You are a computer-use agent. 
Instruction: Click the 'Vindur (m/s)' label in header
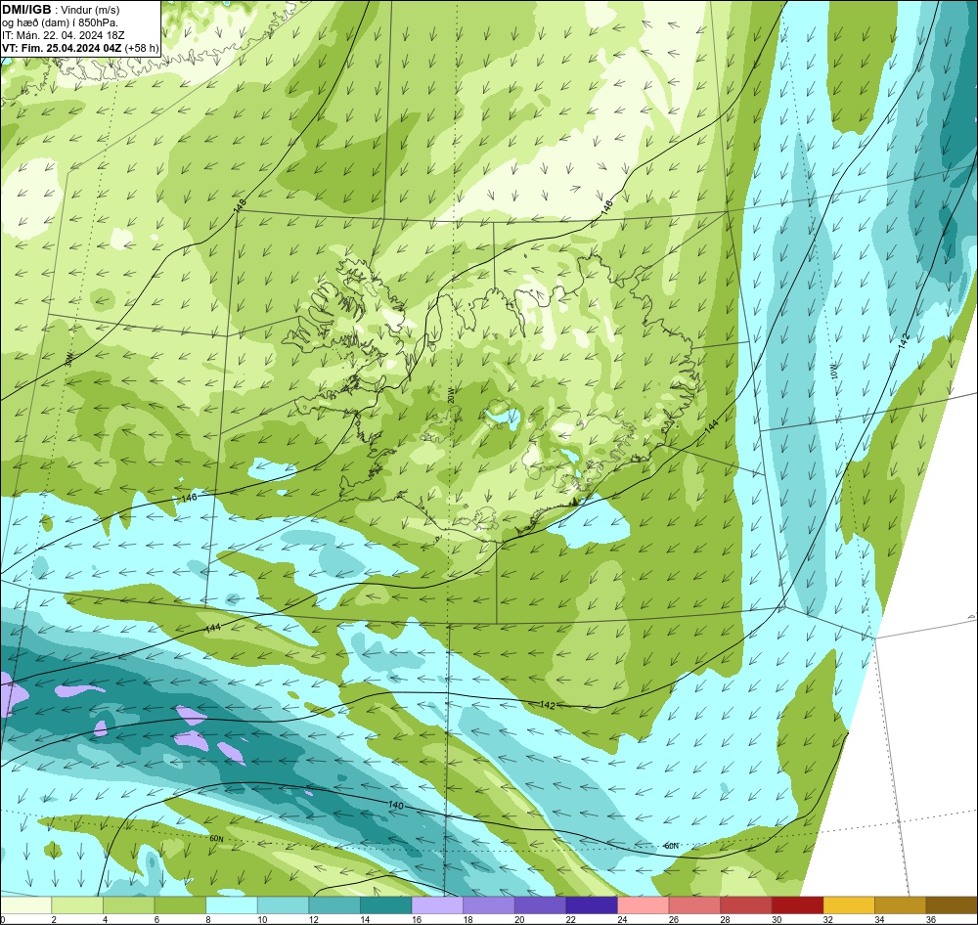(x=90, y=11)
